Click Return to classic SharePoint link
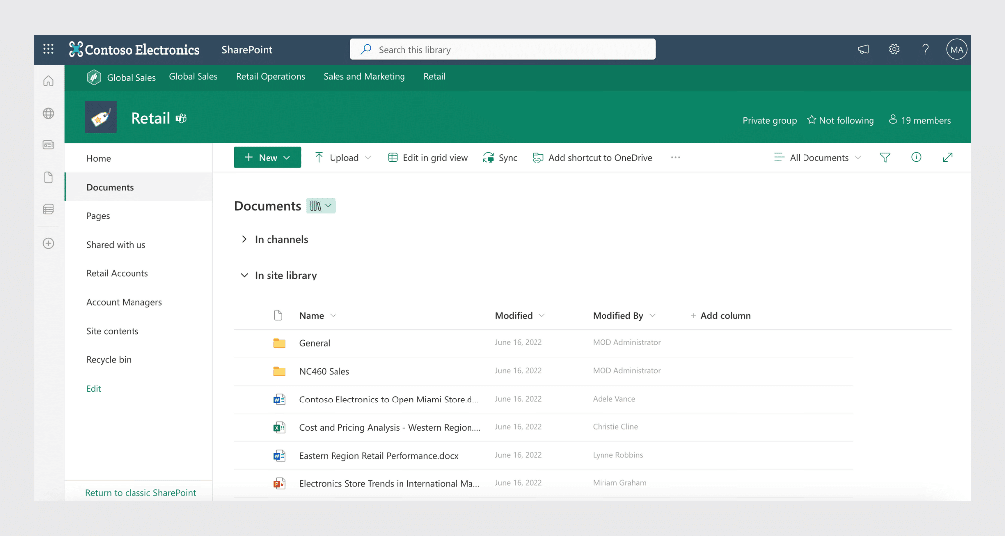 pos(140,493)
